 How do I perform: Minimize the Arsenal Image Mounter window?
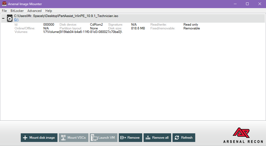click(235, 4)
